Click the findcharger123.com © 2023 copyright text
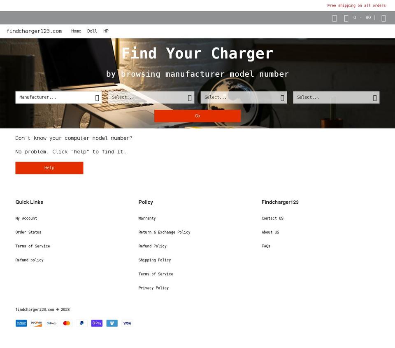Screen dimensions: 395x348 tap(42, 309)
